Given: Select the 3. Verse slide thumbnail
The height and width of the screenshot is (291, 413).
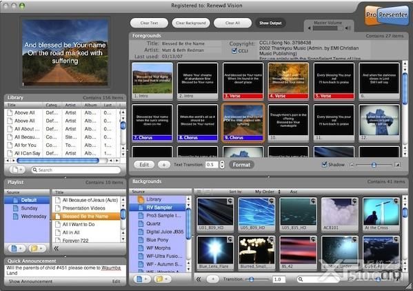Looking at the screenshot, I should click(x=243, y=81).
